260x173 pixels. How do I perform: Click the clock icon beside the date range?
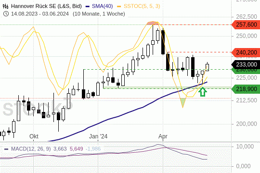click(6, 14)
